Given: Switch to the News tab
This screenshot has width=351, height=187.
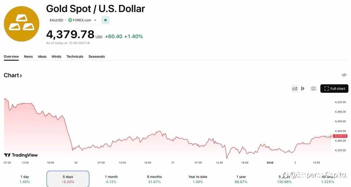Looking at the screenshot, I should pyautogui.click(x=28, y=56).
